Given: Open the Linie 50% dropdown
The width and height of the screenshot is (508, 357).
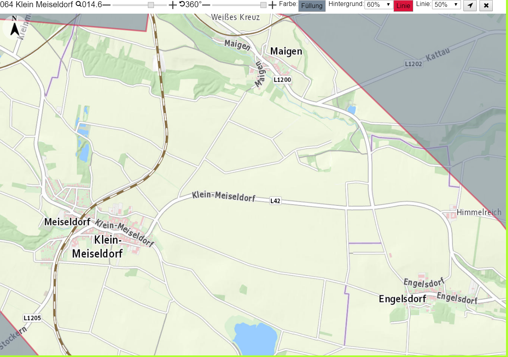Looking at the screenshot, I should click(x=447, y=5).
